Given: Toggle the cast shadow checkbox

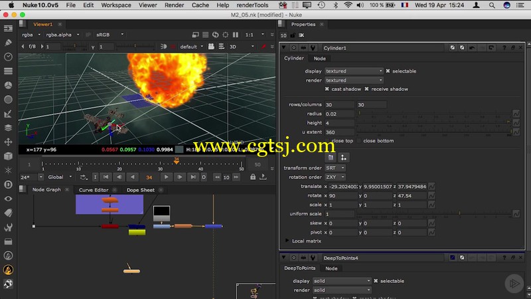Looking at the screenshot, I should coord(327,89).
